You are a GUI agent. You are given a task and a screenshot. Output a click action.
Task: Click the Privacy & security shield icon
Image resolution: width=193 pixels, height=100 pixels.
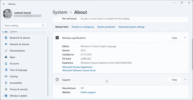coord(6,89)
